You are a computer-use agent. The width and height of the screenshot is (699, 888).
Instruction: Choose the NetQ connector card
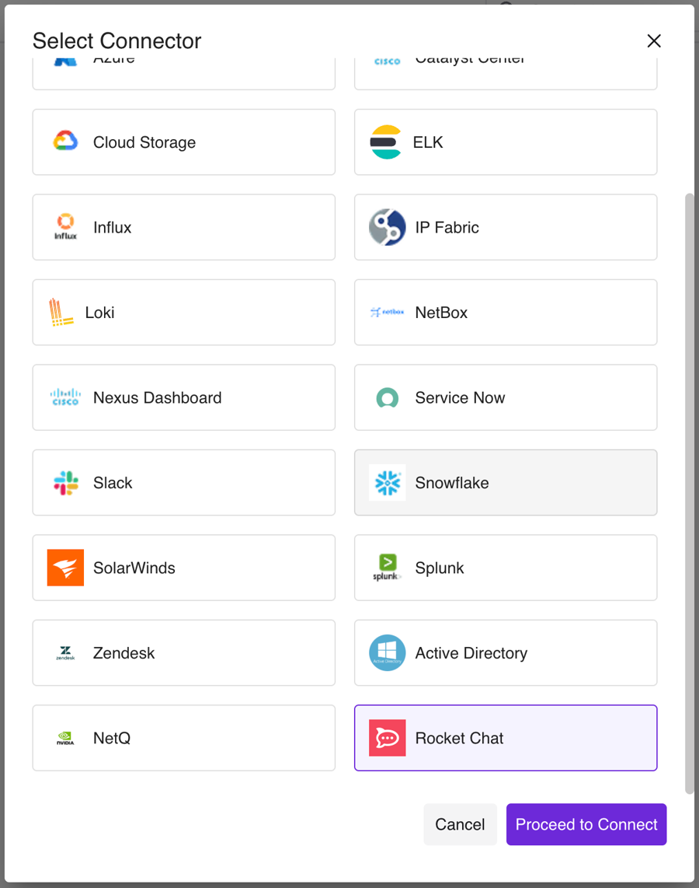pyautogui.click(x=184, y=738)
